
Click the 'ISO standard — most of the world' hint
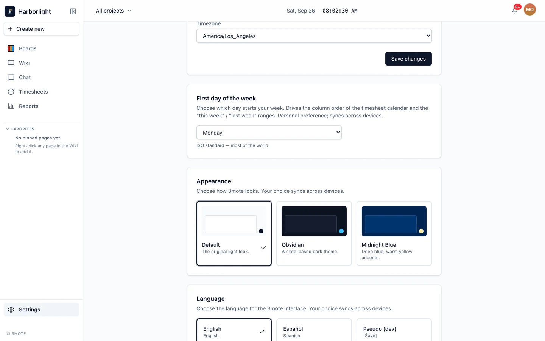232,145
